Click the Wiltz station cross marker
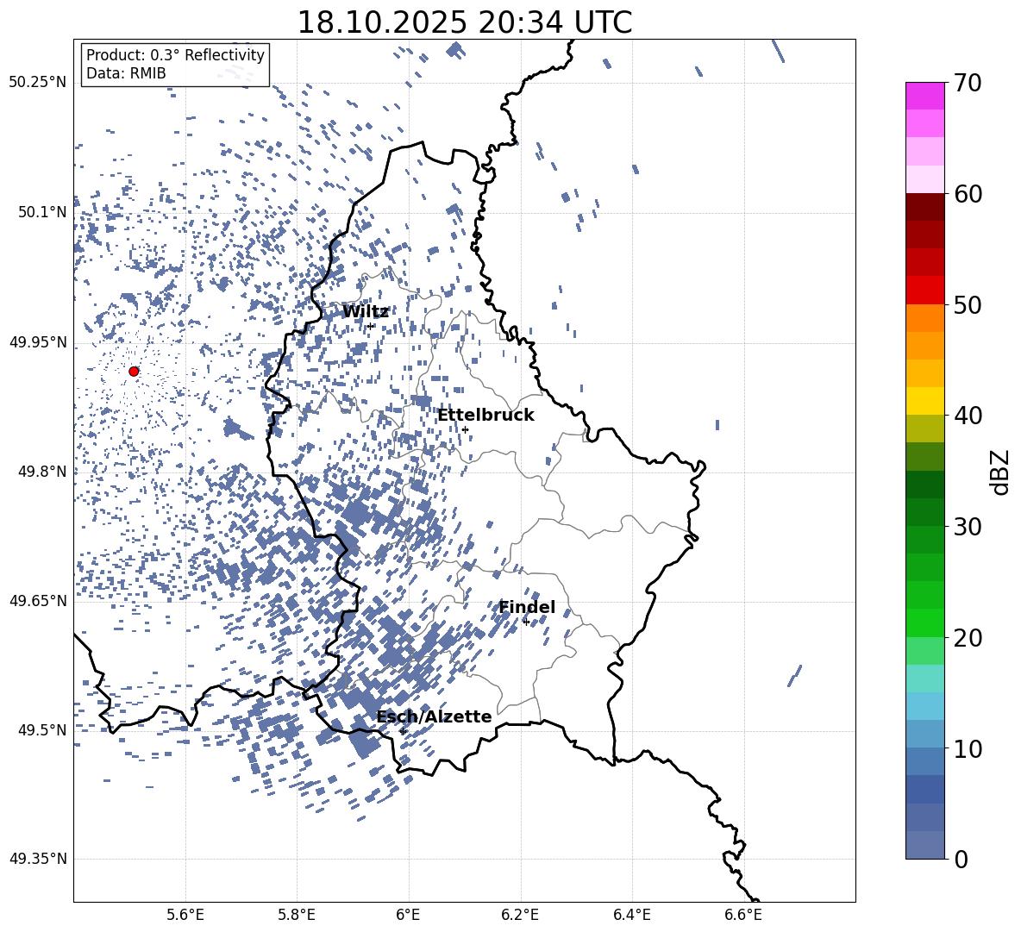This screenshot has height=932, width=1021. [371, 326]
